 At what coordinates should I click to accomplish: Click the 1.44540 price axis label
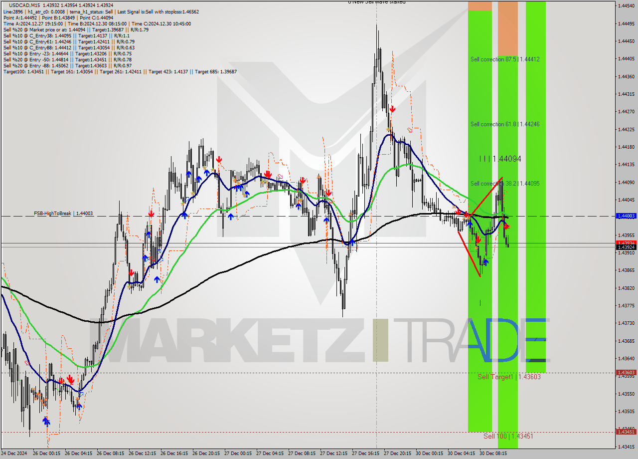point(626,6)
